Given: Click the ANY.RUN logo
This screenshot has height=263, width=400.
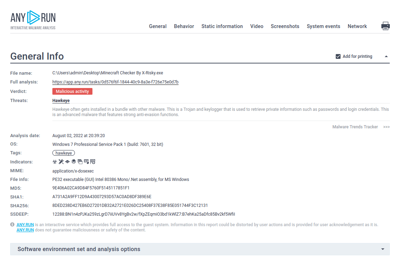Looking at the screenshot, I should point(33,20).
